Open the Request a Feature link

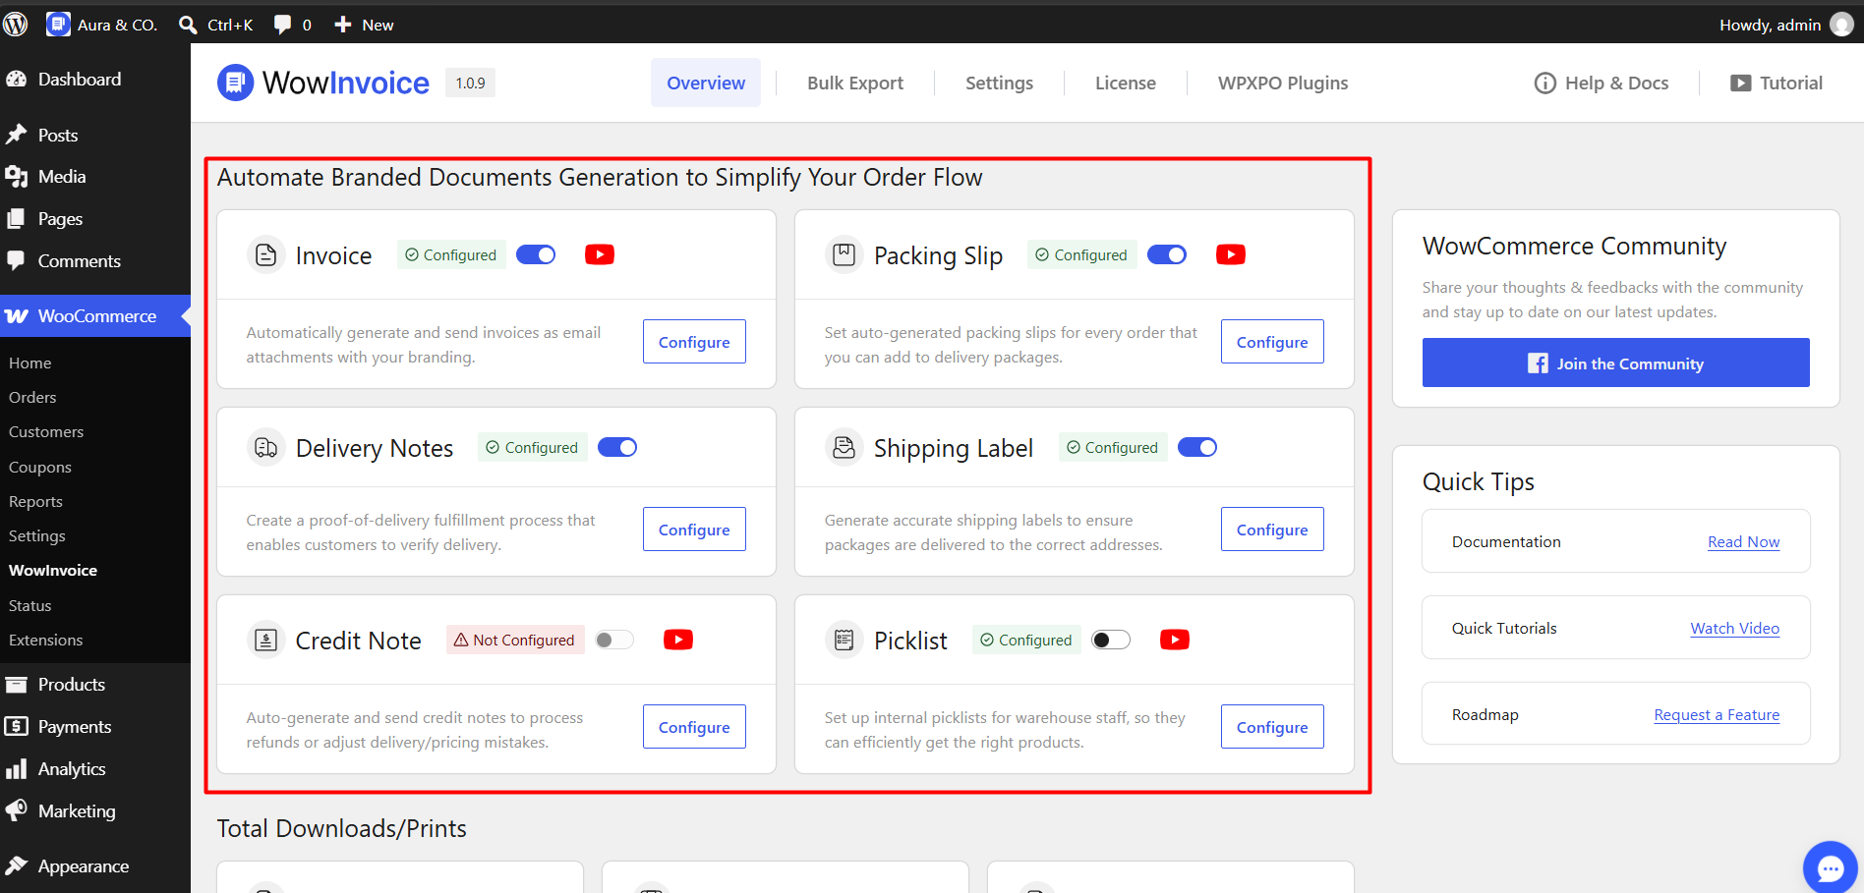point(1717,715)
